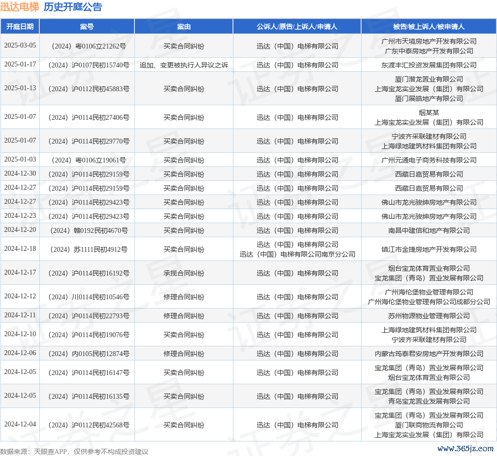Click cause 承揽合同纠纷

click(184, 273)
